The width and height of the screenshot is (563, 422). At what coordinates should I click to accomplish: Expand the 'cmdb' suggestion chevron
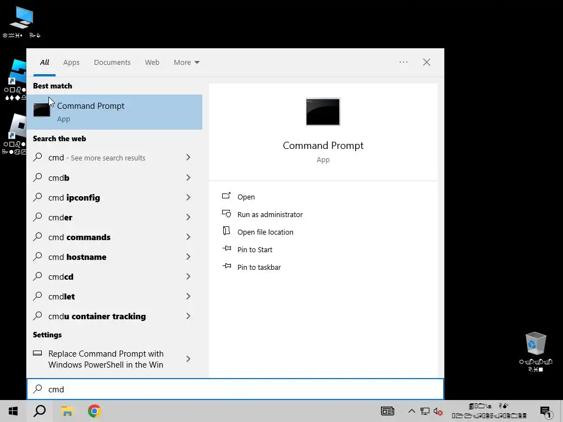[x=188, y=177]
